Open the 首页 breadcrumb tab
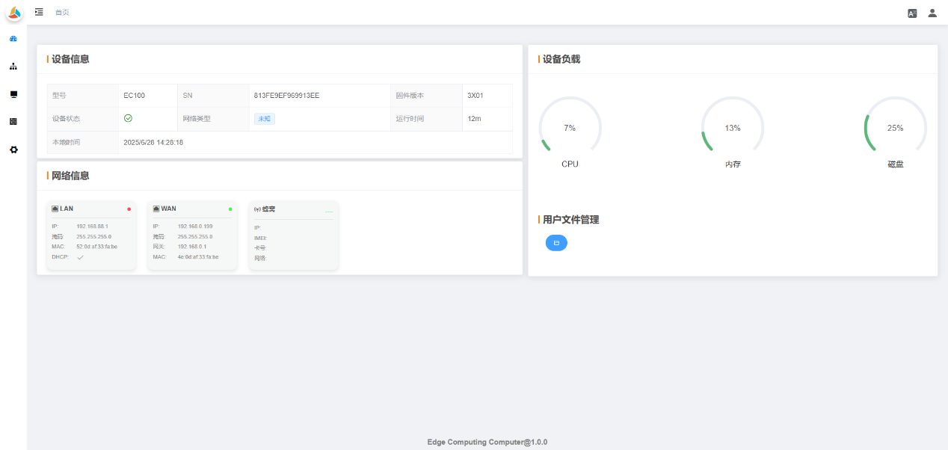 62,13
